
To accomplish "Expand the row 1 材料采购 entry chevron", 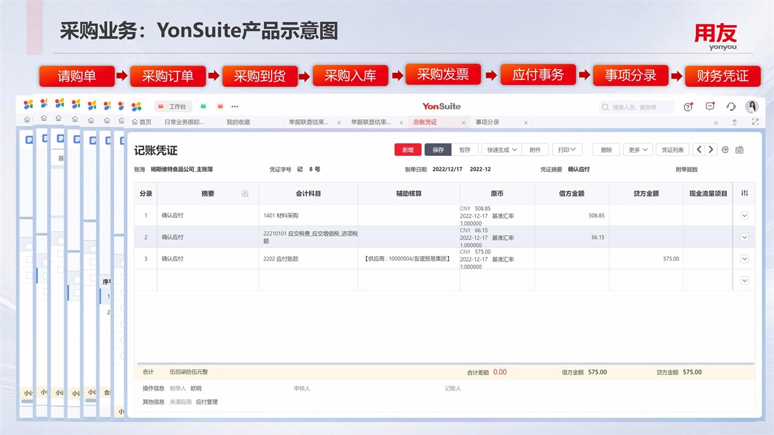I will 744,215.
